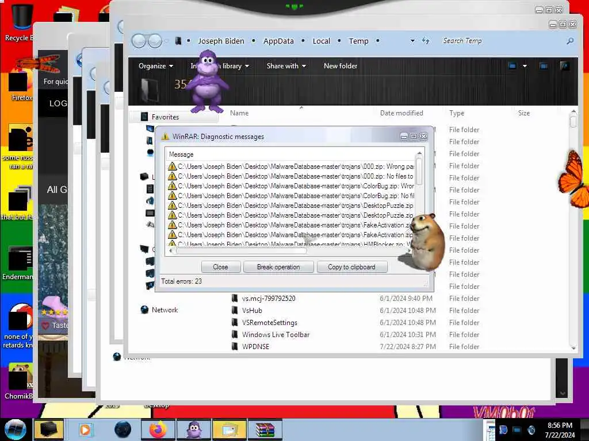
Task: Copy diagnostic messages to clipboard
Action: 351,267
